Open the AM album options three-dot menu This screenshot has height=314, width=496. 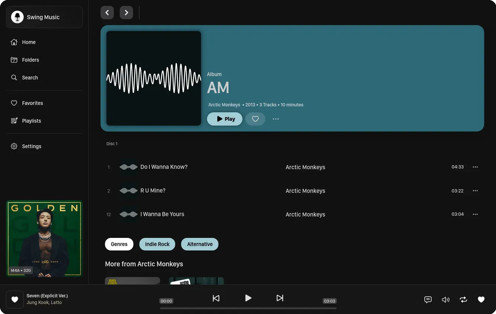(276, 119)
